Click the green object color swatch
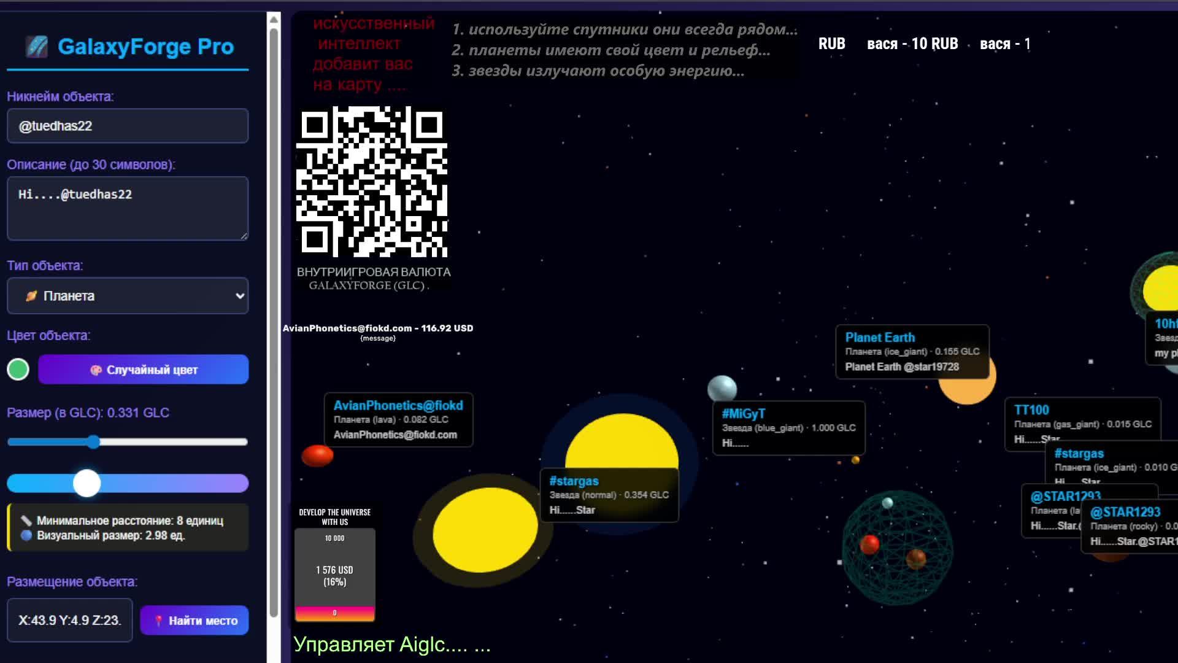Viewport: 1178px width, 663px height. coord(18,370)
